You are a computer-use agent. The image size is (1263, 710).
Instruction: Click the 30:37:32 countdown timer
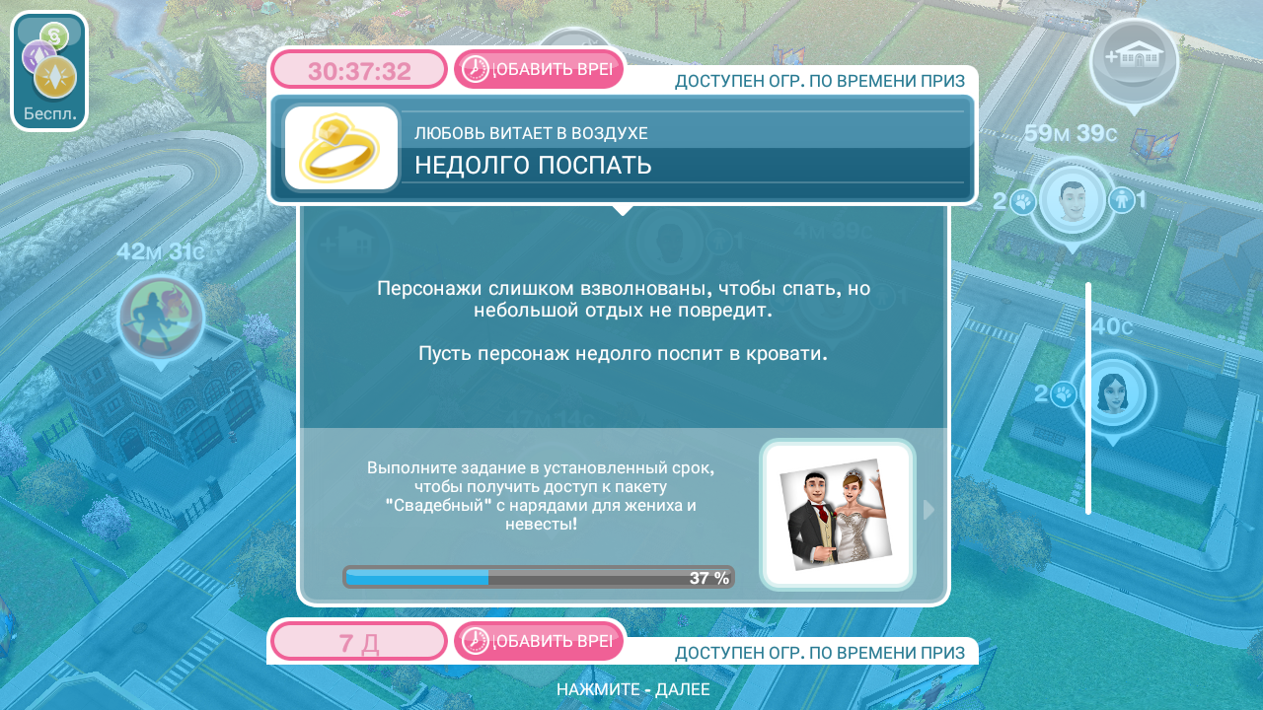click(359, 71)
